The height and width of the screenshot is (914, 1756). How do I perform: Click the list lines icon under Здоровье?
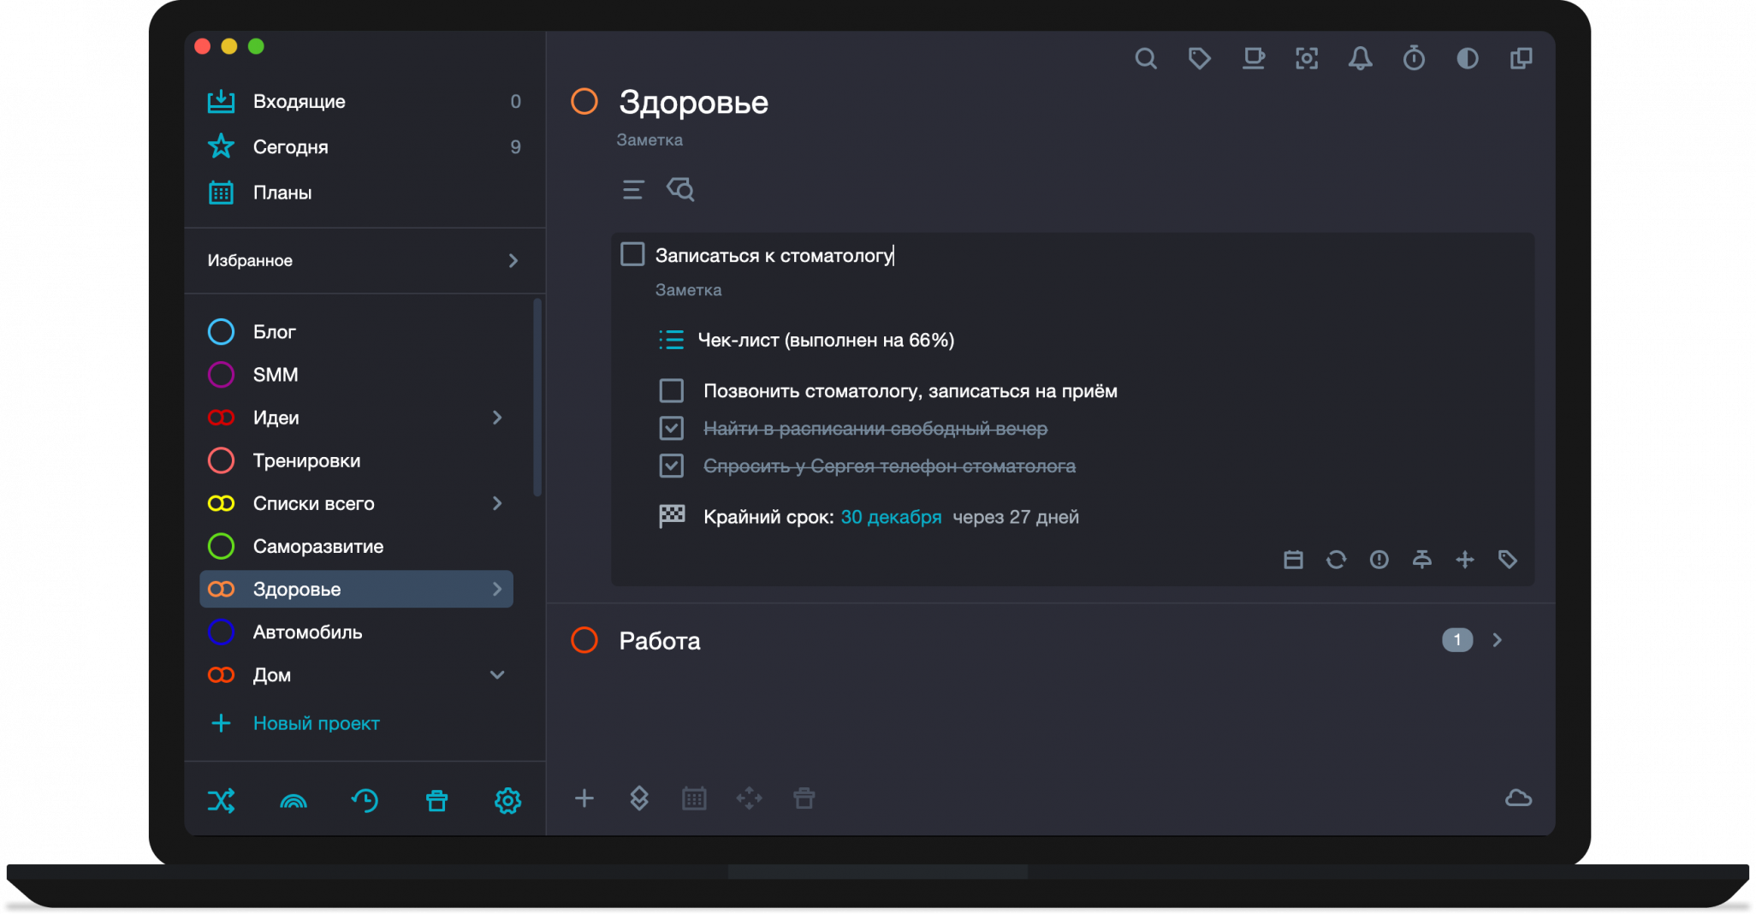point(633,189)
